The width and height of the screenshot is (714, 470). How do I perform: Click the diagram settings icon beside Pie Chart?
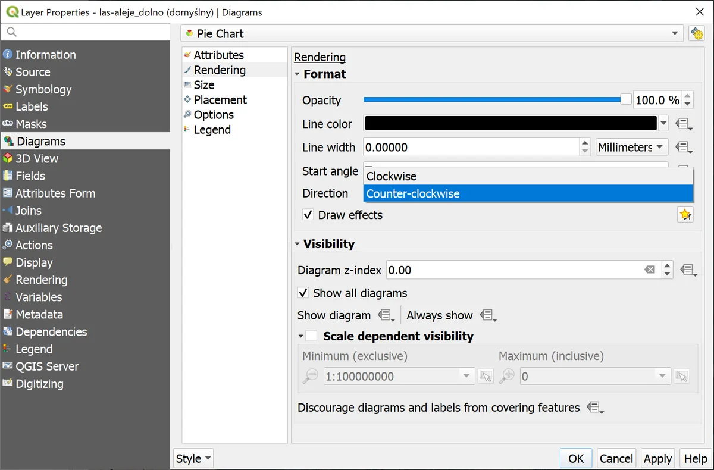click(696, 33)
